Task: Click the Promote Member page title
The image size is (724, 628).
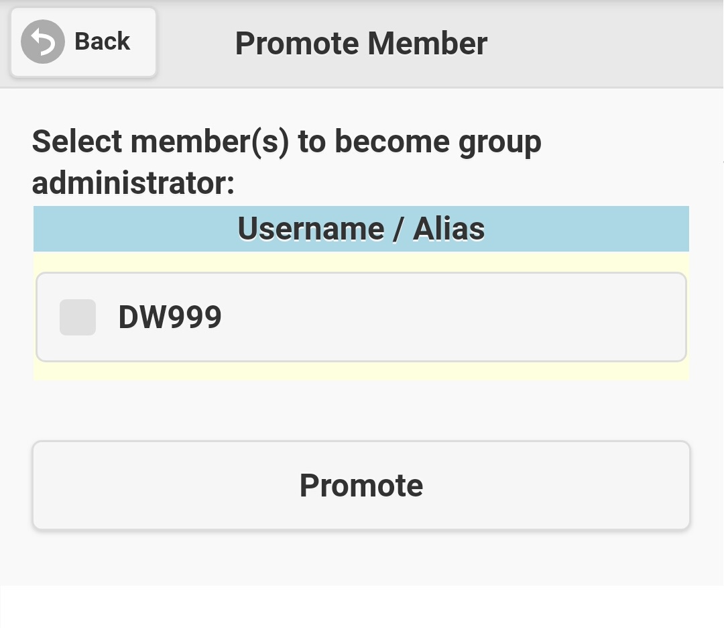Action: [x=361, y=44]
